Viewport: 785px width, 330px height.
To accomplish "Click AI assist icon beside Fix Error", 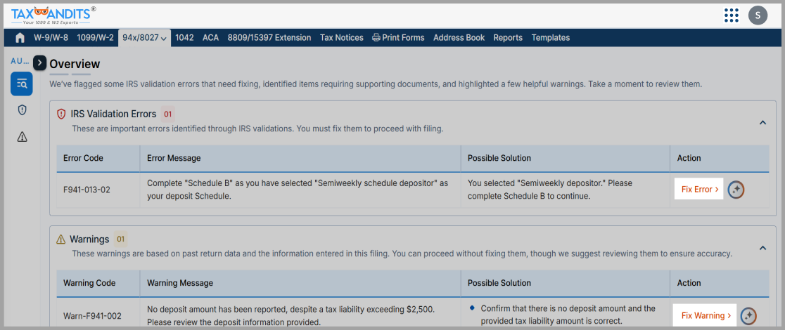I will pyautogui.click(x=736, y=190).
